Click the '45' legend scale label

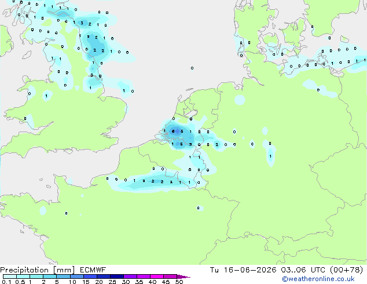pyautogui.click(x=166, y=282)
